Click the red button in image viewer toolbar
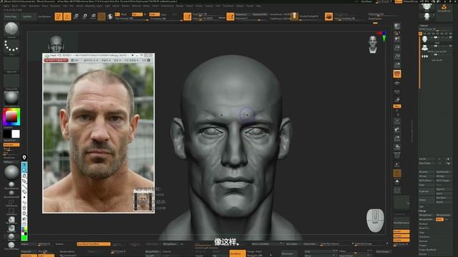The width and height of the screenshot is (458, 257). 56,60
